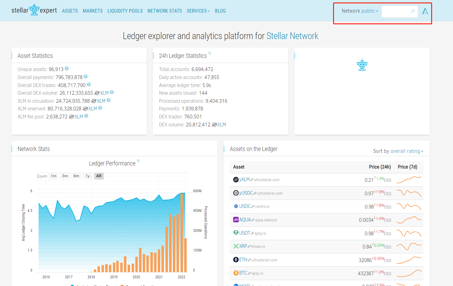The image size is (453, 286).
Task: Set chart zoom to 1m
Action: pyautogui.click(x=54, y=176)
